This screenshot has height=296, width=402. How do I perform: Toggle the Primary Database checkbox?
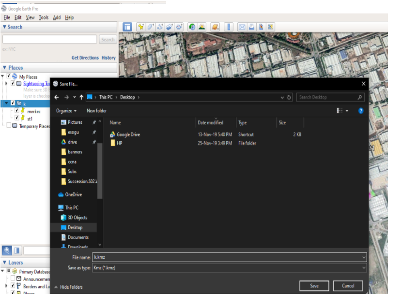(9, 271)
